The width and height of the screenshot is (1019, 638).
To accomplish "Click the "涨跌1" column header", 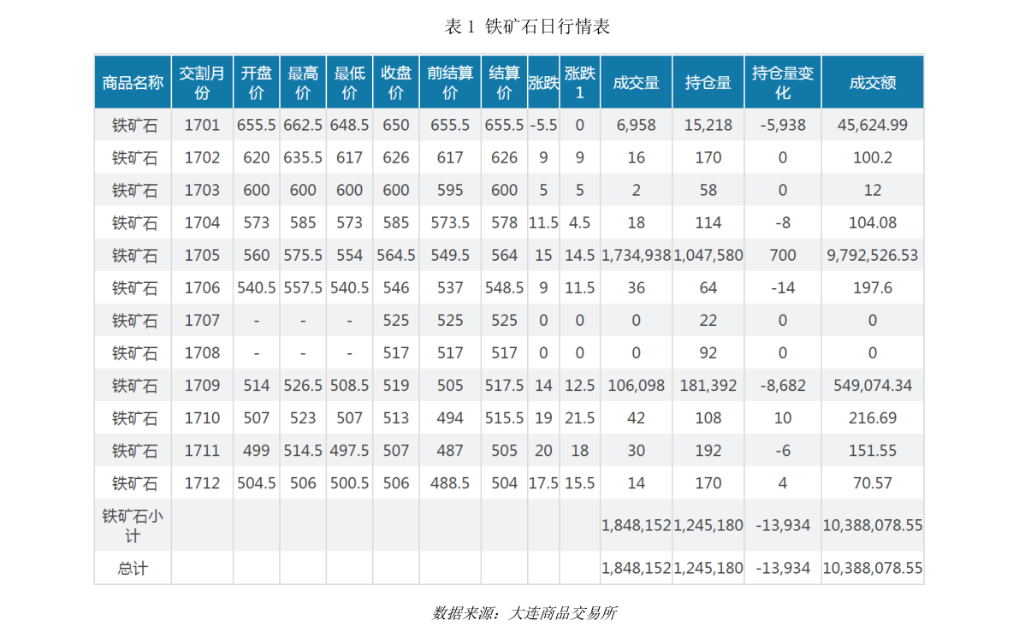I will (580, 82).
